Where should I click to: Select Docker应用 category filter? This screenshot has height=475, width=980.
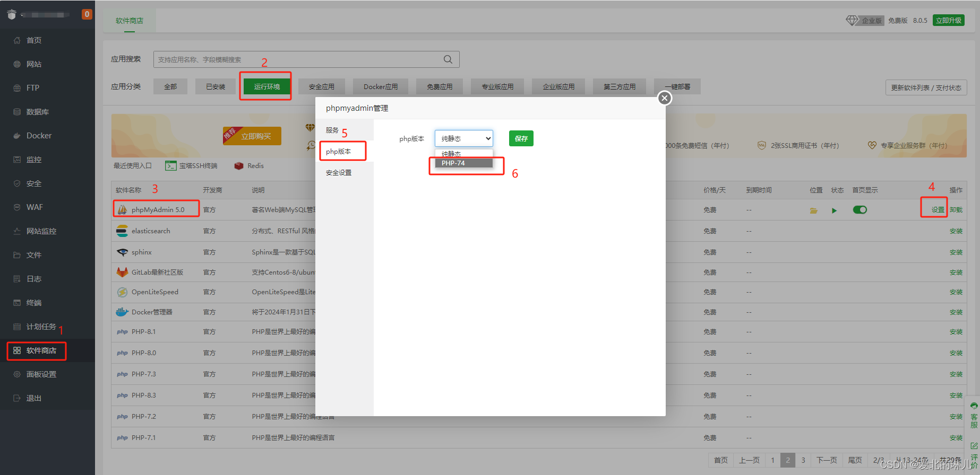[381, 86]
